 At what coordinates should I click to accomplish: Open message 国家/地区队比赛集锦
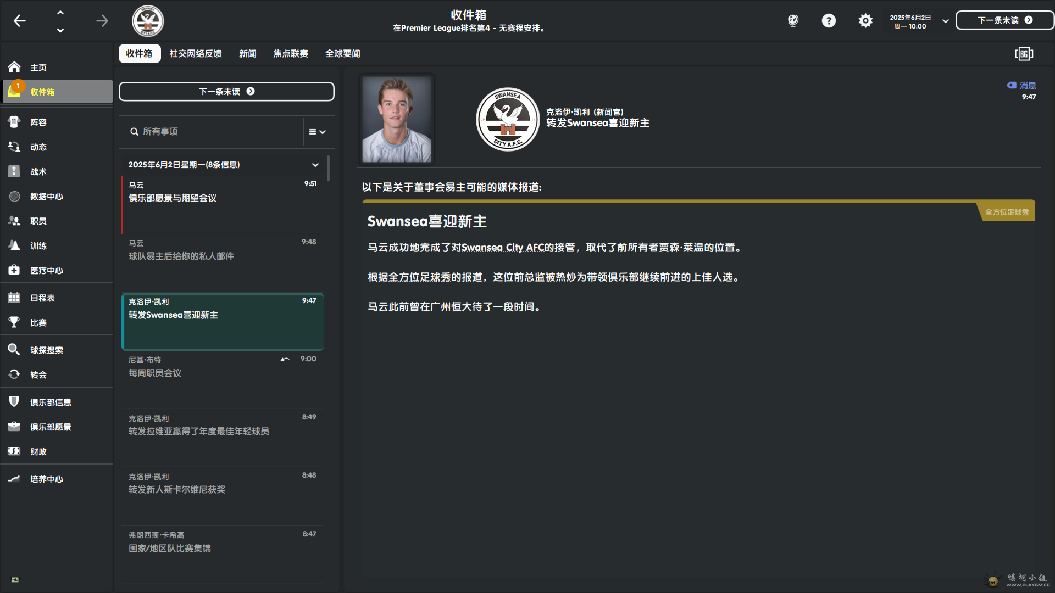pyautogui.click(x=222, y=555)
